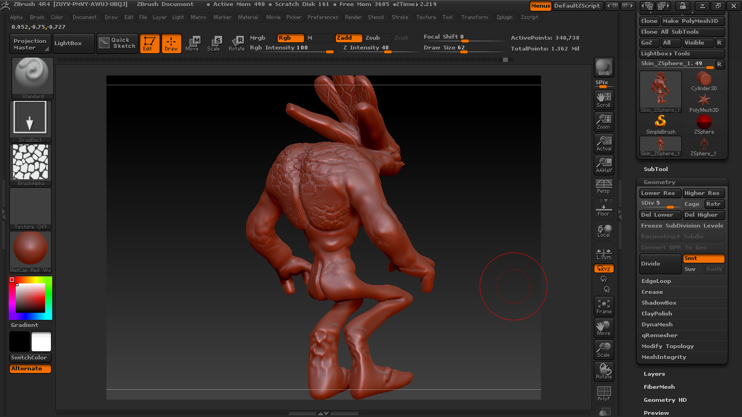Viewport: 742px width, 417px height.
Task: Open the Document menu
Action: tap(85, 17)
